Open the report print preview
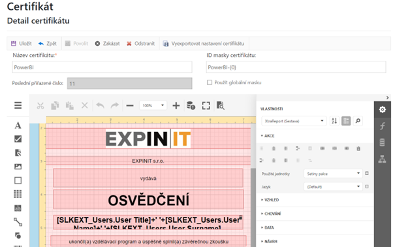The height and width of the screenshot is (247, 395). [221, 106]
